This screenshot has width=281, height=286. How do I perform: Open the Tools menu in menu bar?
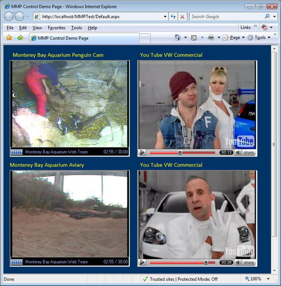(76, 28)
